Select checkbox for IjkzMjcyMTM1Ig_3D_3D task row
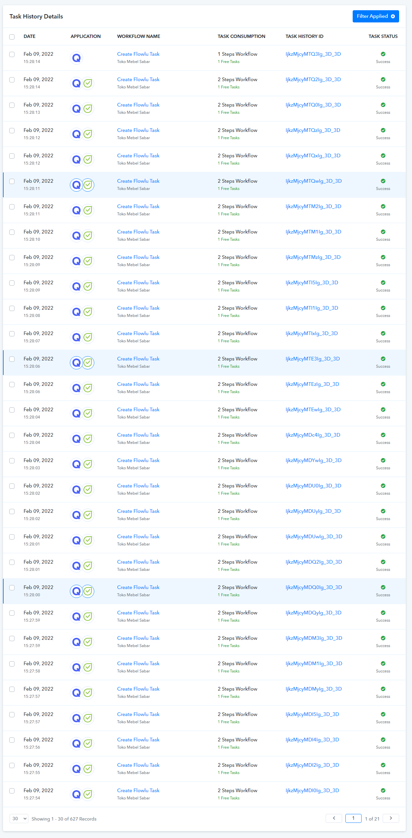 click(x=12, y=232)
